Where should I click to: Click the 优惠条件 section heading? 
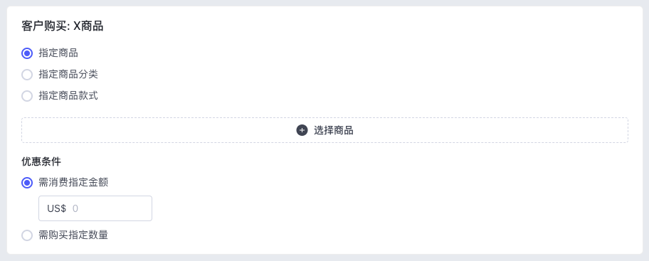pyautogui.click(x=41, y=161)
